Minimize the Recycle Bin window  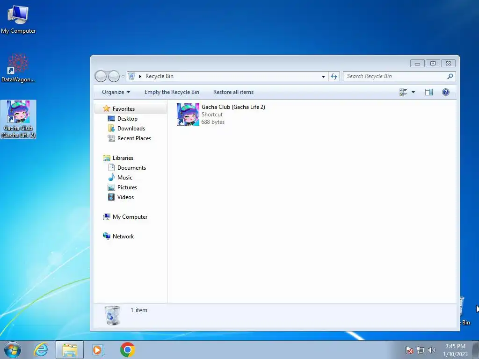coord(417,63)
